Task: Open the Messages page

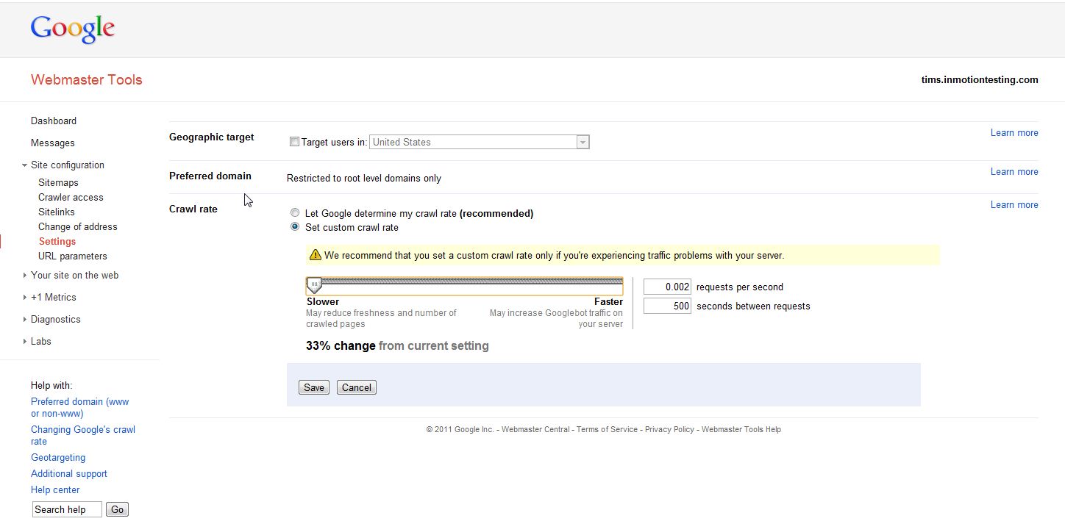Action: point(53,143)
